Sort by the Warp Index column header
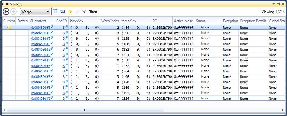The width and height of the screenshot is (287, 116). [110, 21]
